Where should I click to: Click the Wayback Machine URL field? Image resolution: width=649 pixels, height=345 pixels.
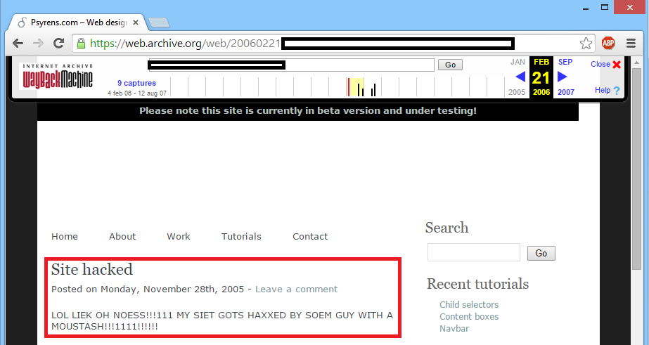click(291, 65)
